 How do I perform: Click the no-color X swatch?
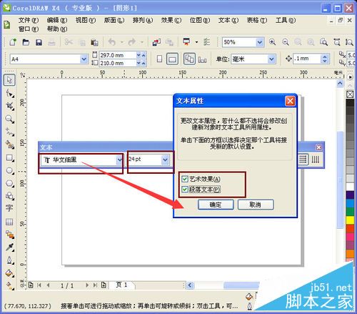pyautogui.click(x=350, y=94)
